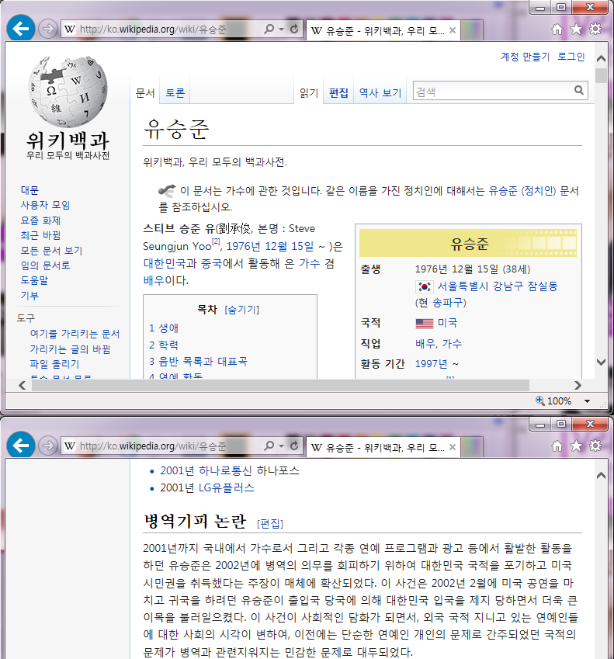Click the Forward arrow in the bottom browser window
This screenshot has height=659, width=614.
pyautogui.click(x=48, y=446)
